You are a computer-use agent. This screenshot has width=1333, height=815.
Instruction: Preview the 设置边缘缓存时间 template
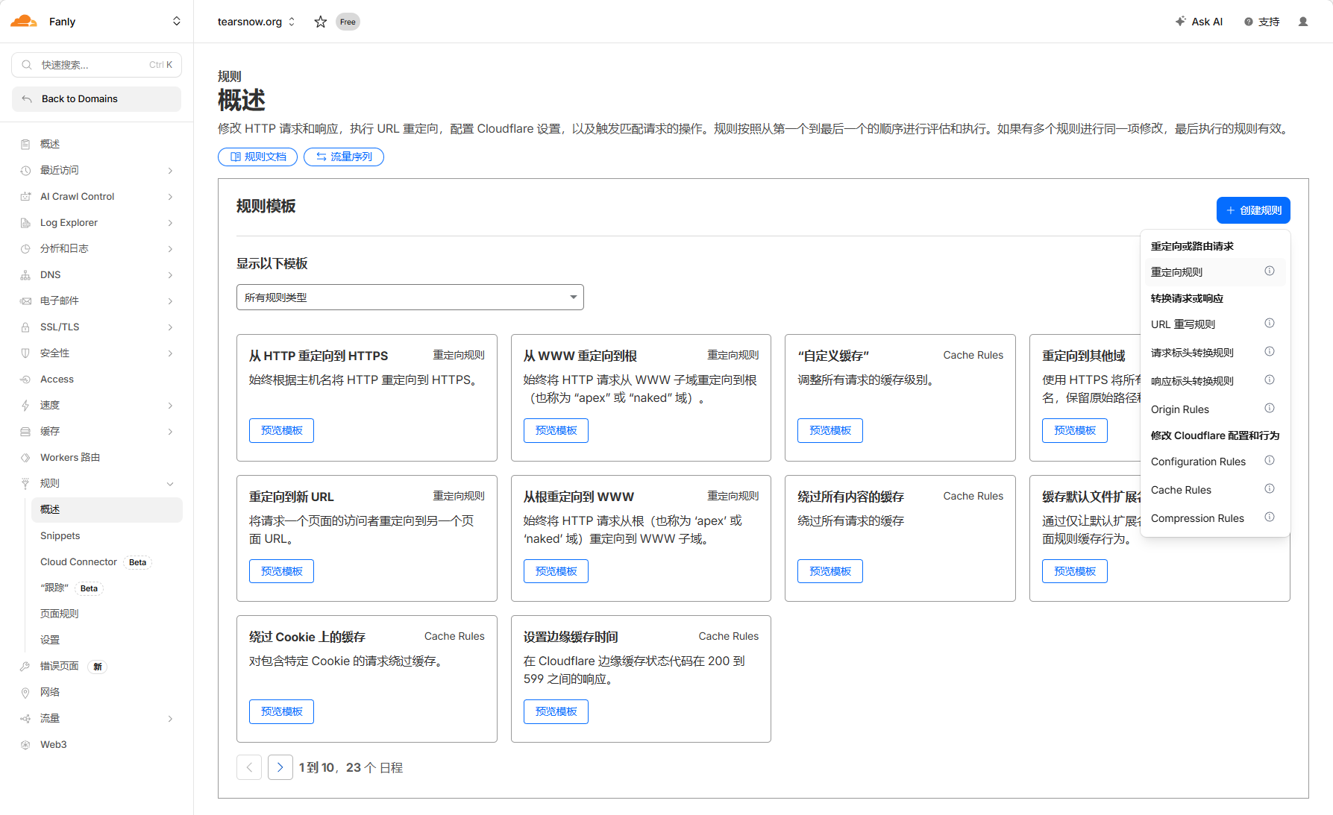556,711
